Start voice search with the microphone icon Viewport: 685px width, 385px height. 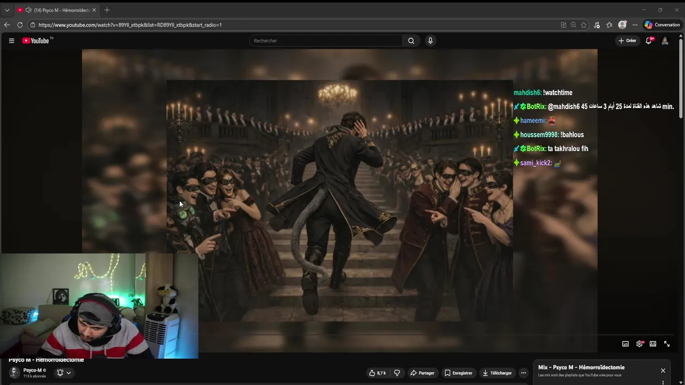[430, 41]
